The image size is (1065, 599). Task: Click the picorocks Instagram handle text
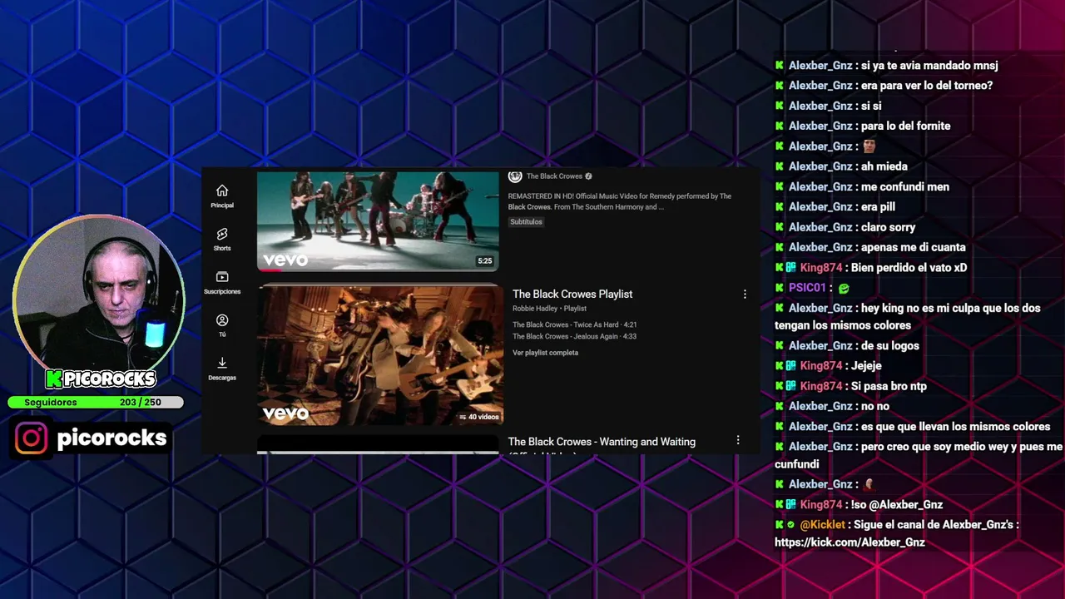click(x=111, y=438)
